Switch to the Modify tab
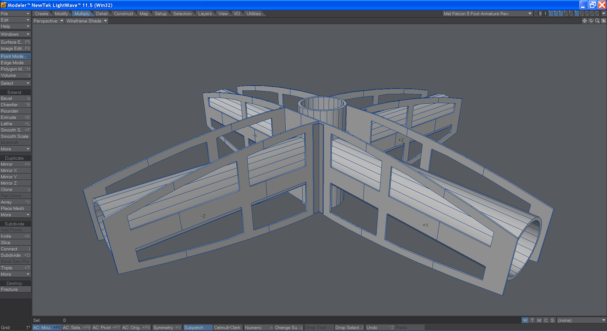607x331 pixels. pos(61,14)
